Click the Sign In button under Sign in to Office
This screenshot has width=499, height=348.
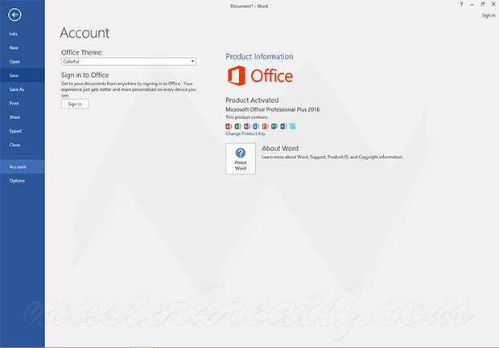click(75, 104)
